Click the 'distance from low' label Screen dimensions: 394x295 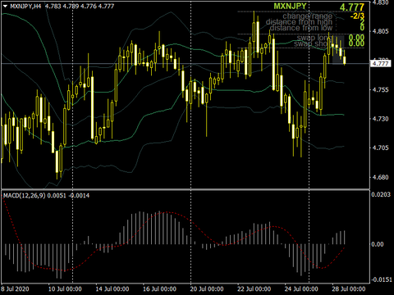point(301,28)
